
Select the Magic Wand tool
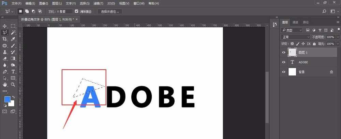point(13,32)
